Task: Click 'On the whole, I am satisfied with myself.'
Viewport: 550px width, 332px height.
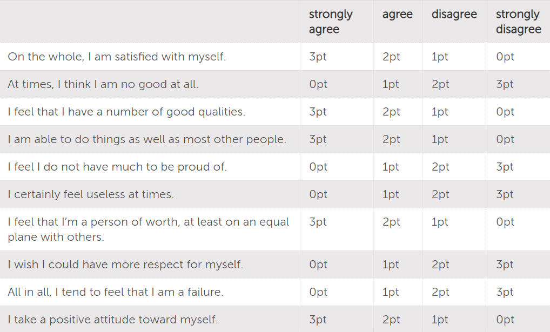Action: [x=117, y=57]
